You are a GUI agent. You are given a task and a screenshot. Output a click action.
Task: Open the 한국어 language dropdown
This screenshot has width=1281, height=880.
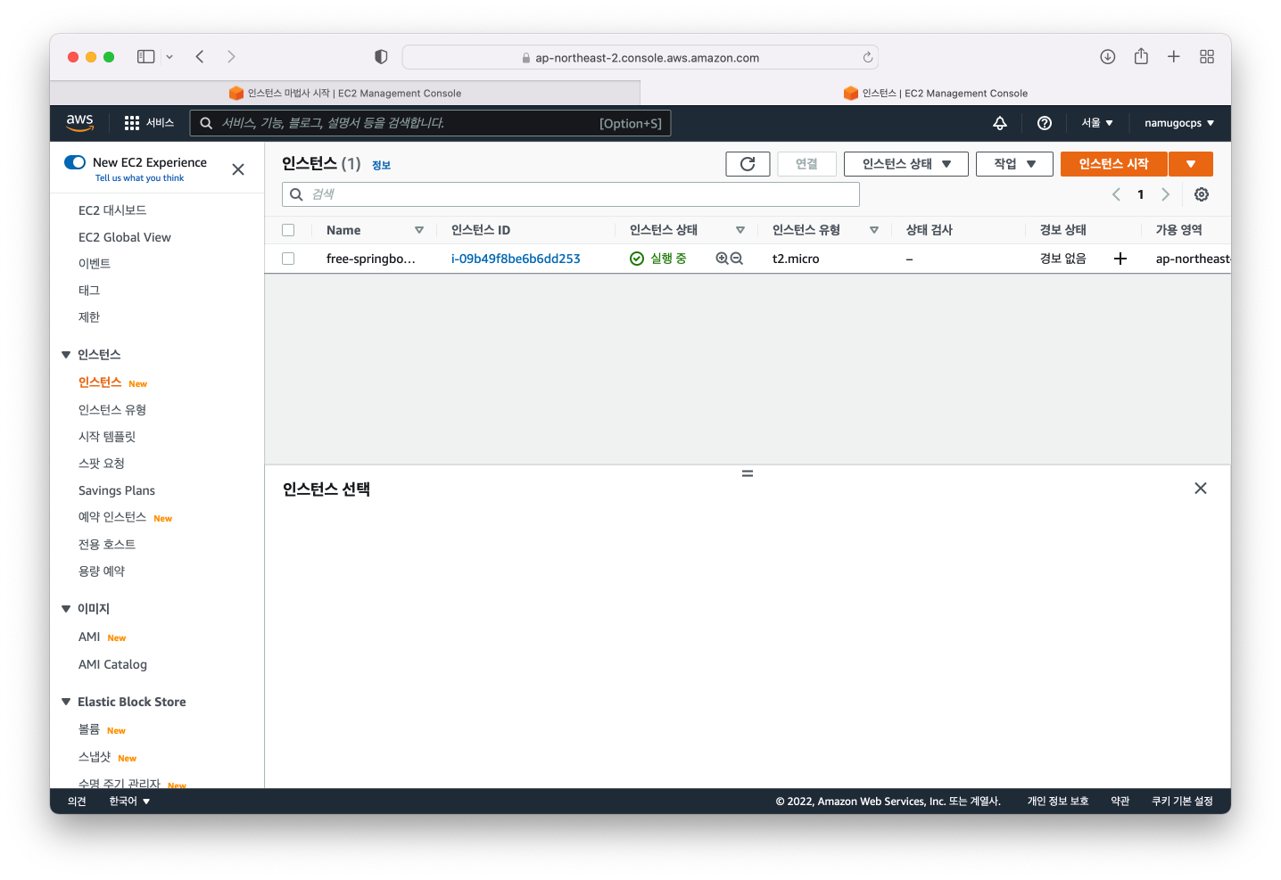[x=129, y=802]
